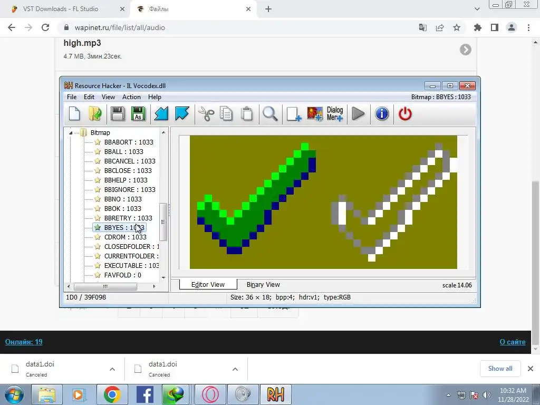Select BBCLOSE : 1033 resource

[128, 170]
